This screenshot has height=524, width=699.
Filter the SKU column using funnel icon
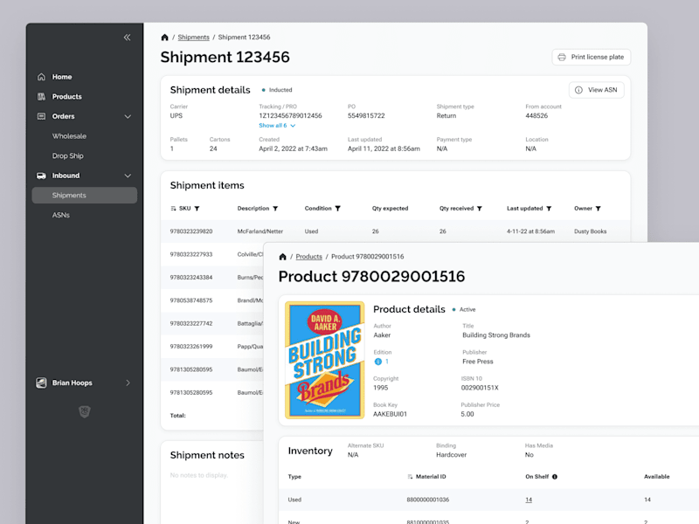(x=197, y=209)
